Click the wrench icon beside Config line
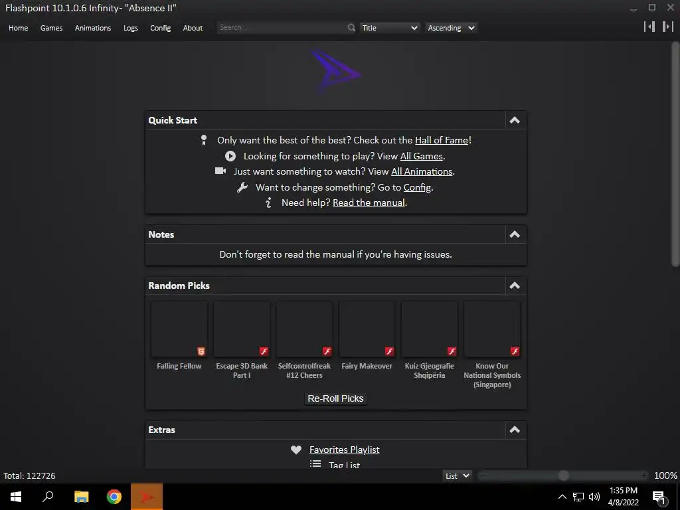 tap(242, 187)
